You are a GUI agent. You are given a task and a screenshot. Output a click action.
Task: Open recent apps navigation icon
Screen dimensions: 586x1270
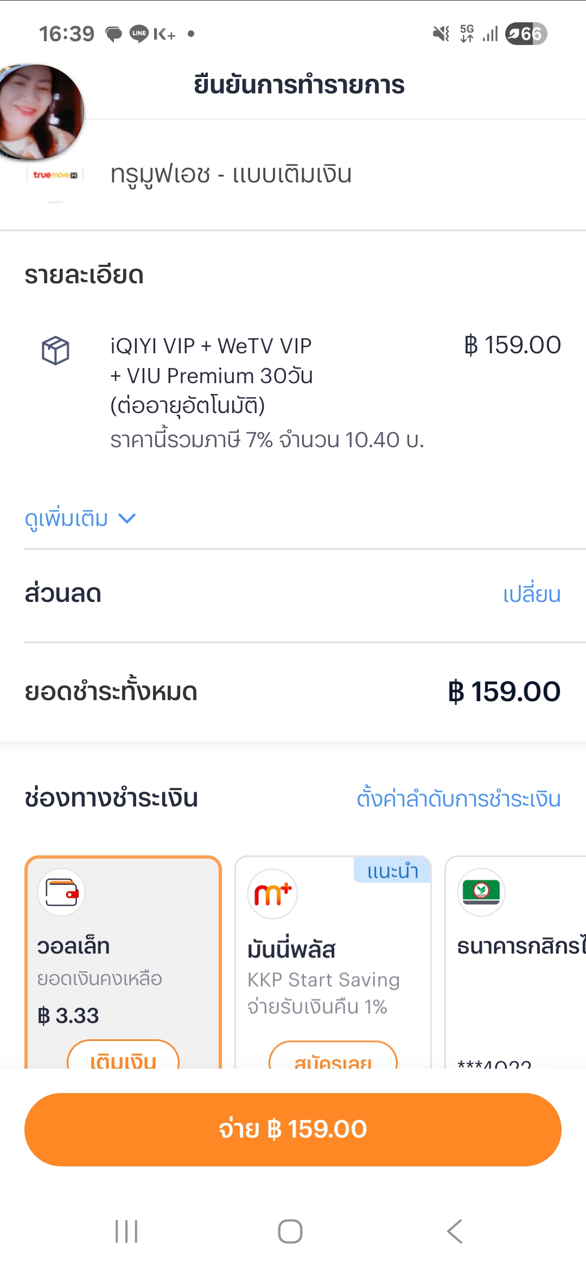coord(126,1231)
